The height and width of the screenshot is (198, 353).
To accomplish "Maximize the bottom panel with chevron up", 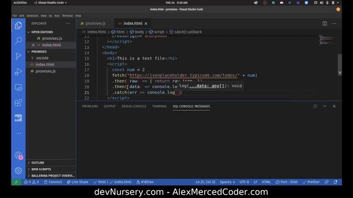I will 325,106.
